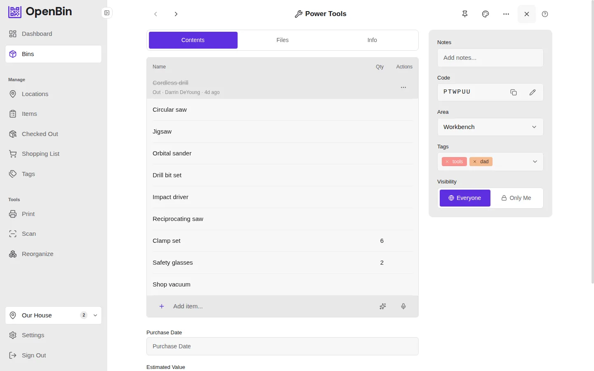Click the Safety glasses quantity 2
Viewport: 594px width, 371px height.
(x=382, y=263)
